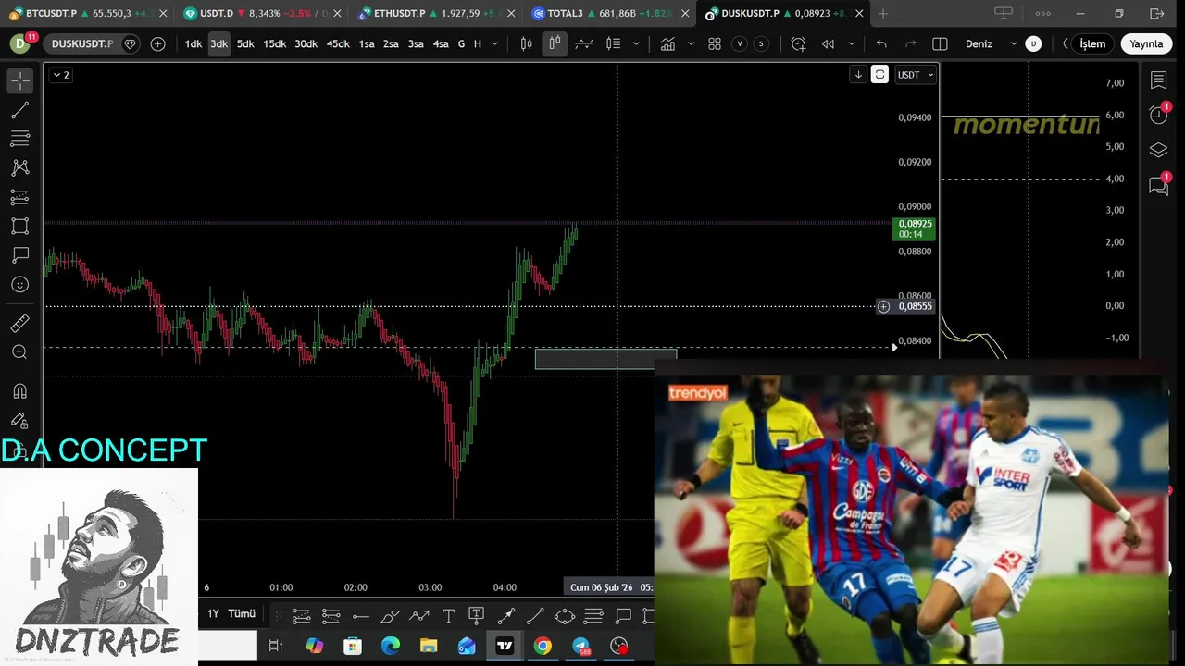
Task: Switch to the 1dk timeframe
Action: [x=193, y=43]
